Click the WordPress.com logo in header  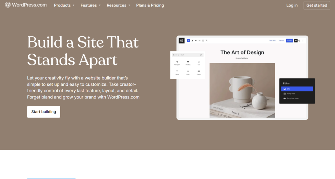[x=26, y=5]
